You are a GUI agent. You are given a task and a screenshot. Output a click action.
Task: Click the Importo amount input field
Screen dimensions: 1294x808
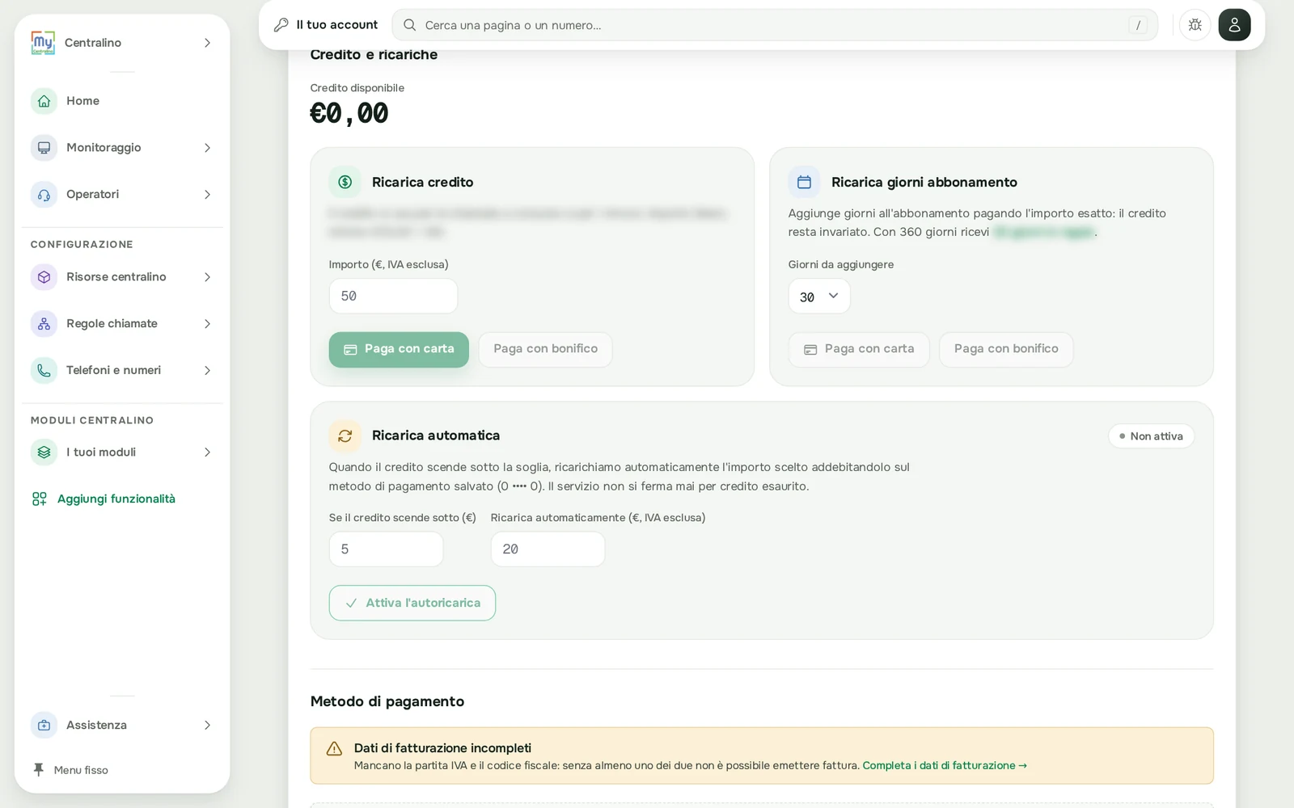click(393, 296)
